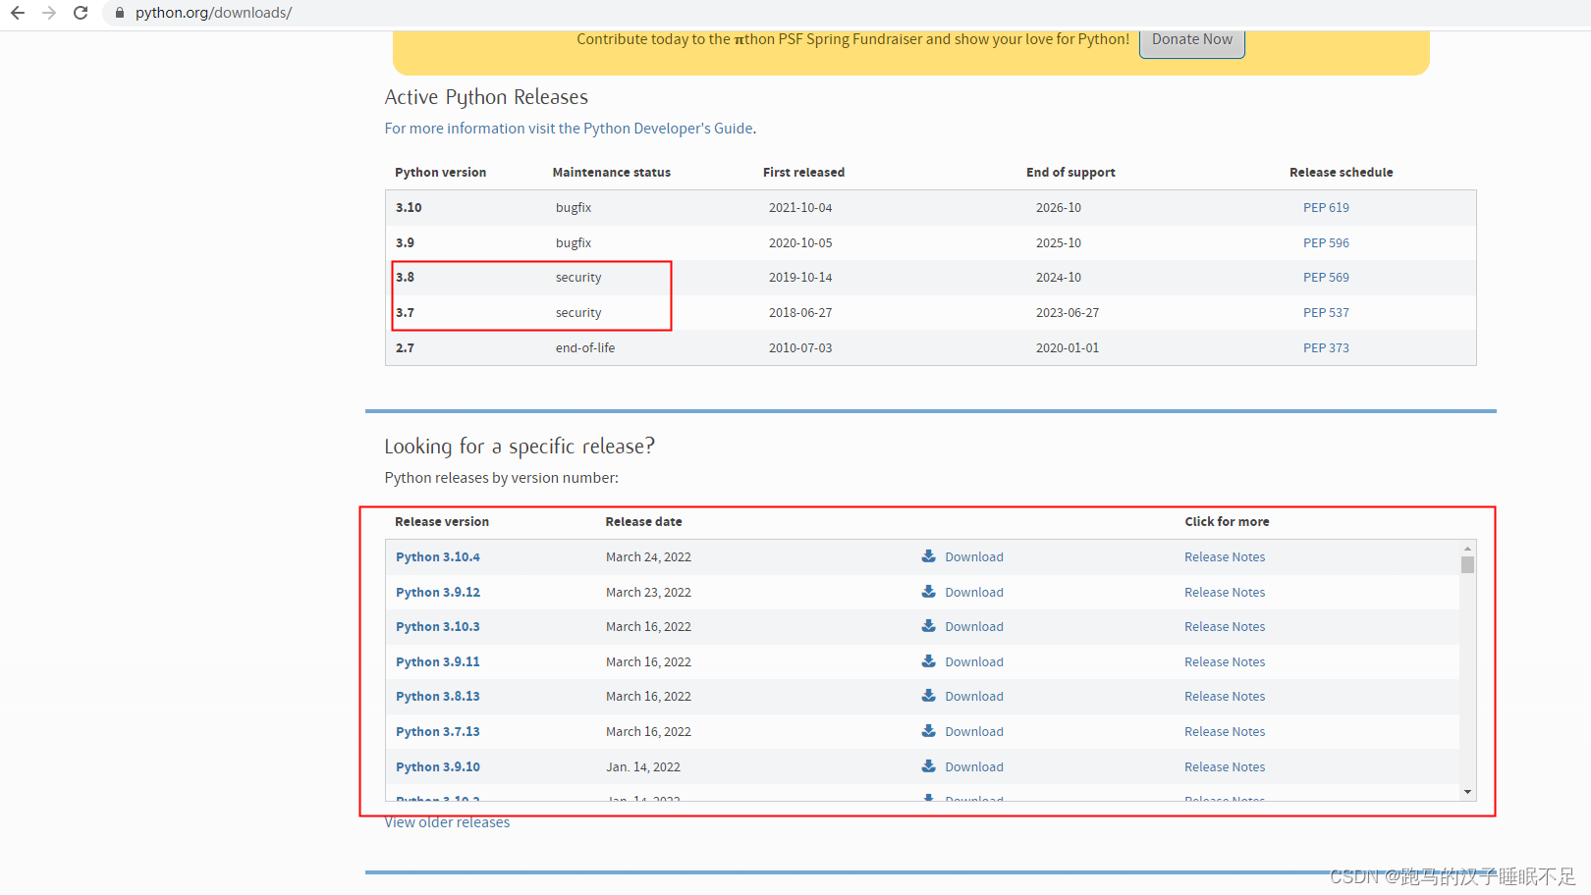Click download icon for Python 3.9.10

click(x=928, y=766)
